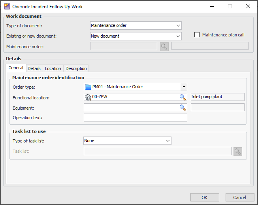Expand the Existing or new document dropdown
258x205 pixels.
178,36
